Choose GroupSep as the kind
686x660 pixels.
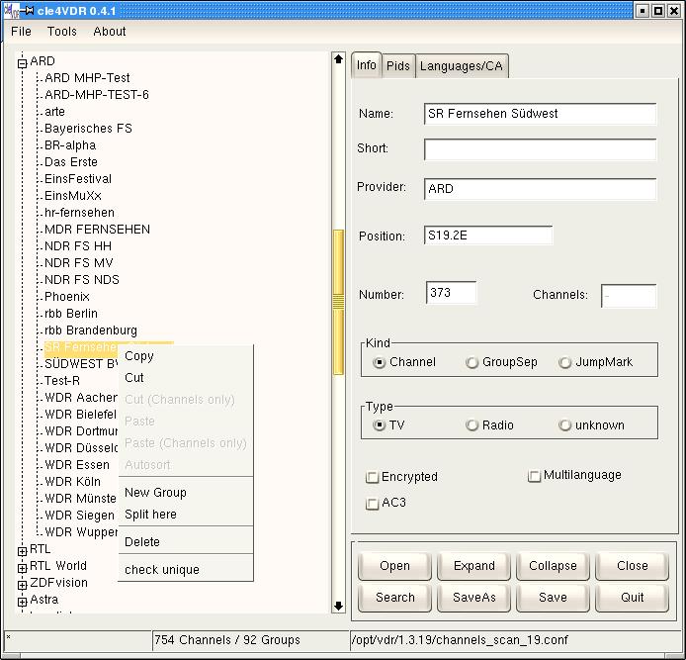pyautogui.click(x=472, y=363)
